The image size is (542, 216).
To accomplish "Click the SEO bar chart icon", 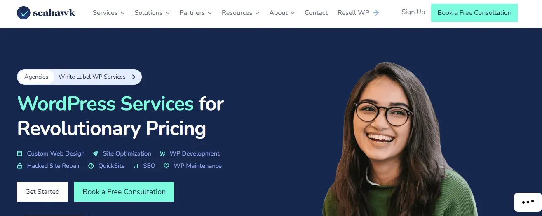I will [135, 166].
